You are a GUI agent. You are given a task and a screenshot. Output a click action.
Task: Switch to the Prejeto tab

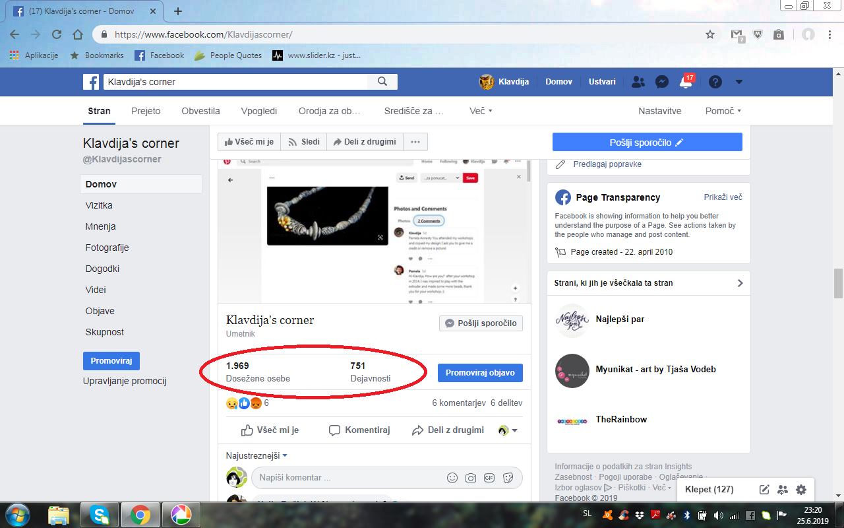point(146,111)
